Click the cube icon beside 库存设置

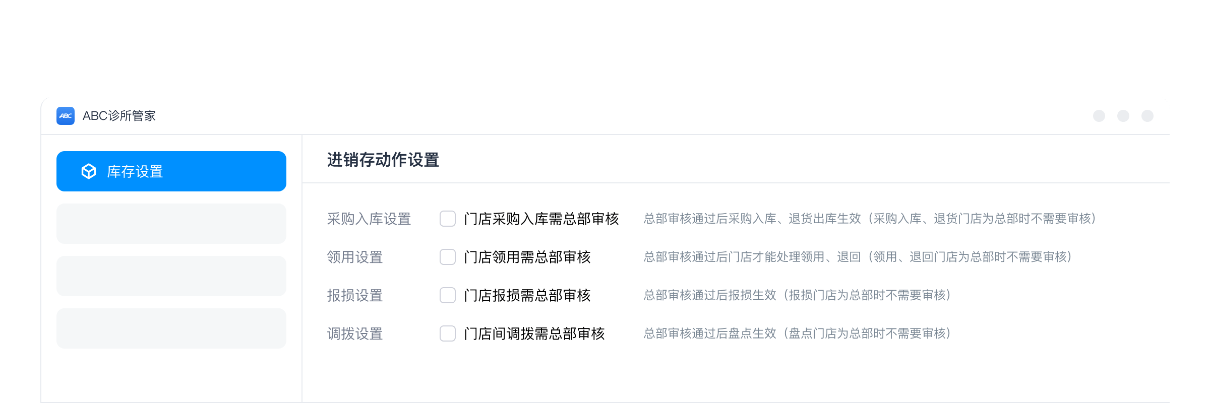click(x=89, y=171)
